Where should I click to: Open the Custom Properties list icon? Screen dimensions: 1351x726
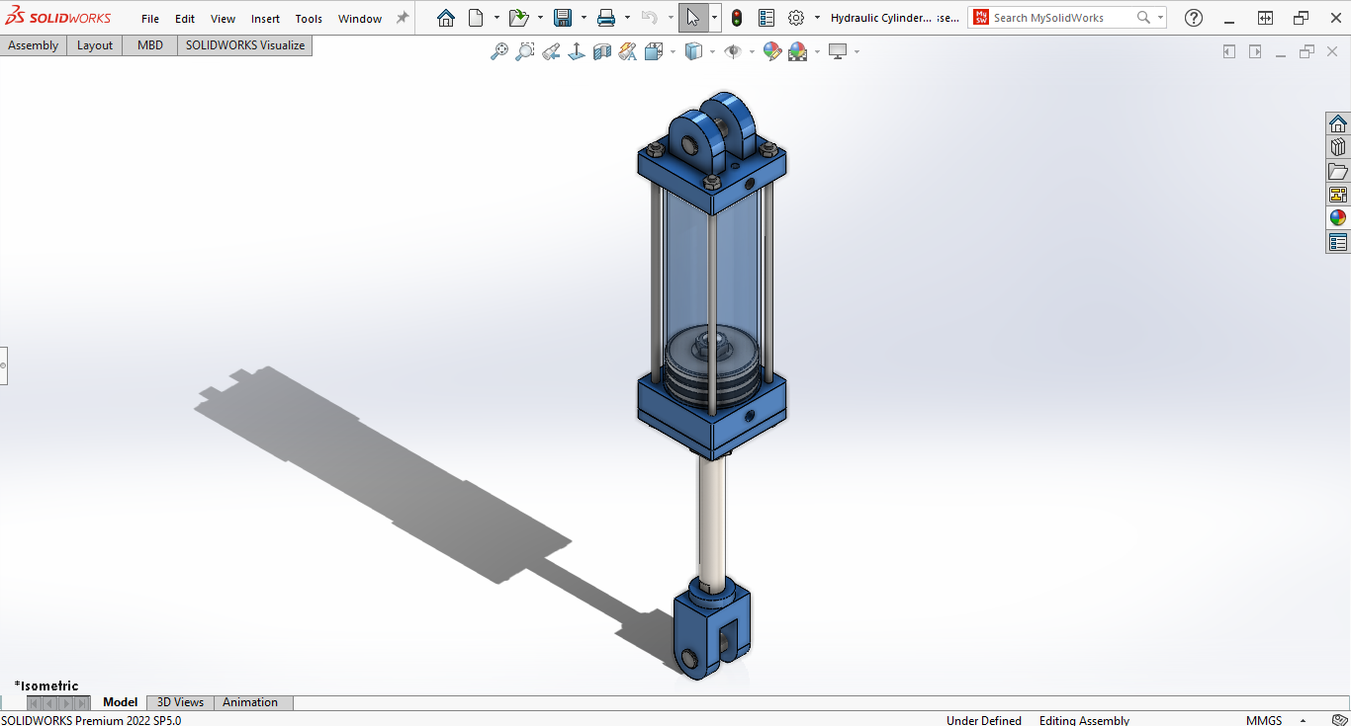point(1338,242)
